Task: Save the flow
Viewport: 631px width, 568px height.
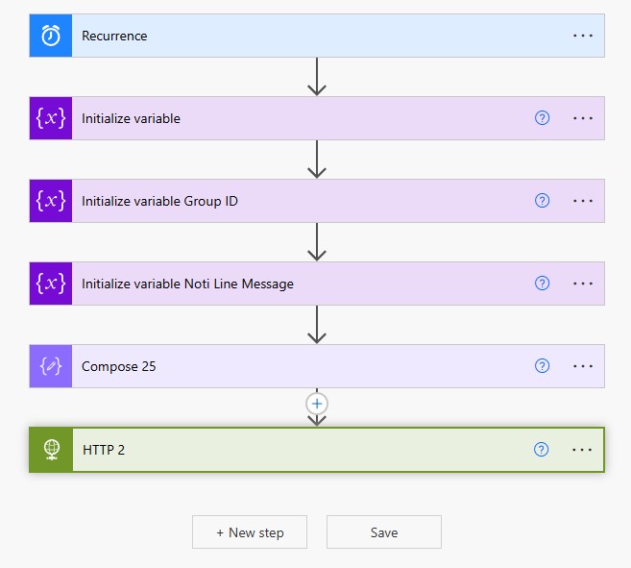Action: click(x=384, y=532)
